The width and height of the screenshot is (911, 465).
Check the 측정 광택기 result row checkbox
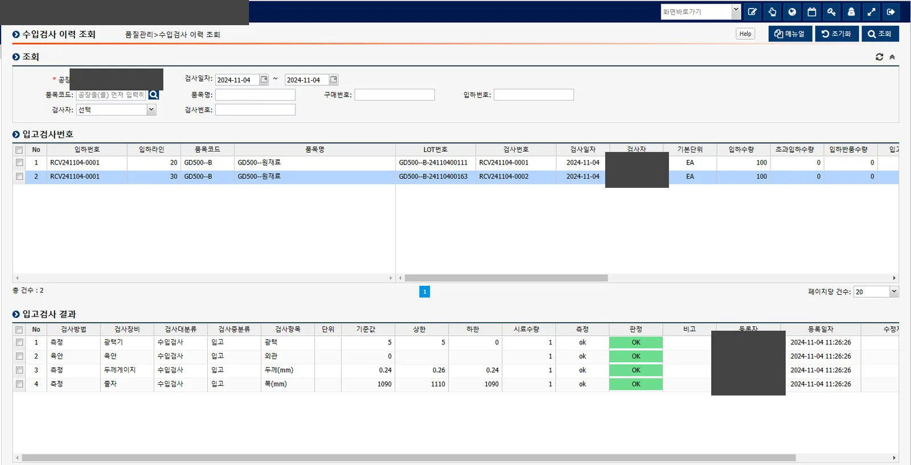click(19, 343)
